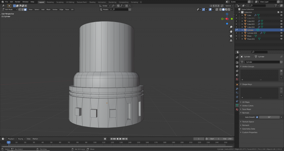Open the Mesh menu in viewport header

point(48,9)
